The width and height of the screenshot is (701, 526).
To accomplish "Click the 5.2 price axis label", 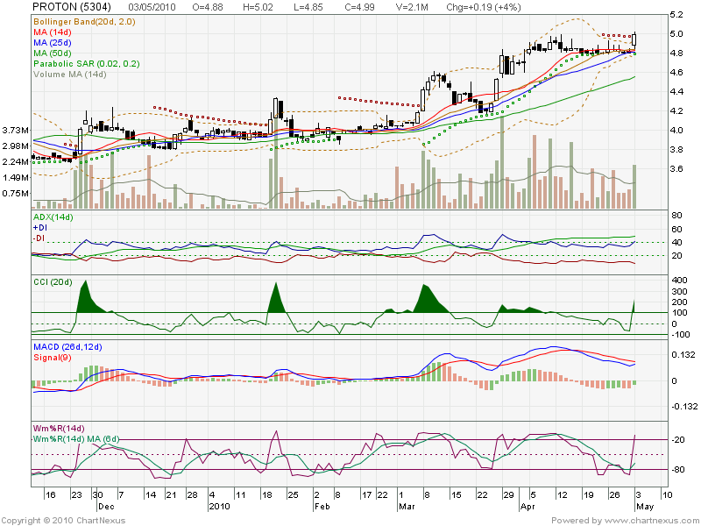I will tap(676, 15).
